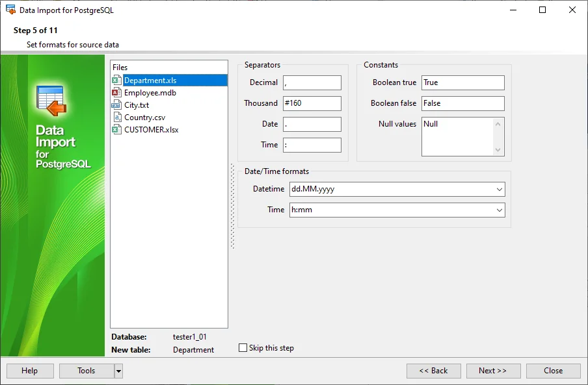Click the City.txt text file icon
588x385 pixels.
pos(116,105)
